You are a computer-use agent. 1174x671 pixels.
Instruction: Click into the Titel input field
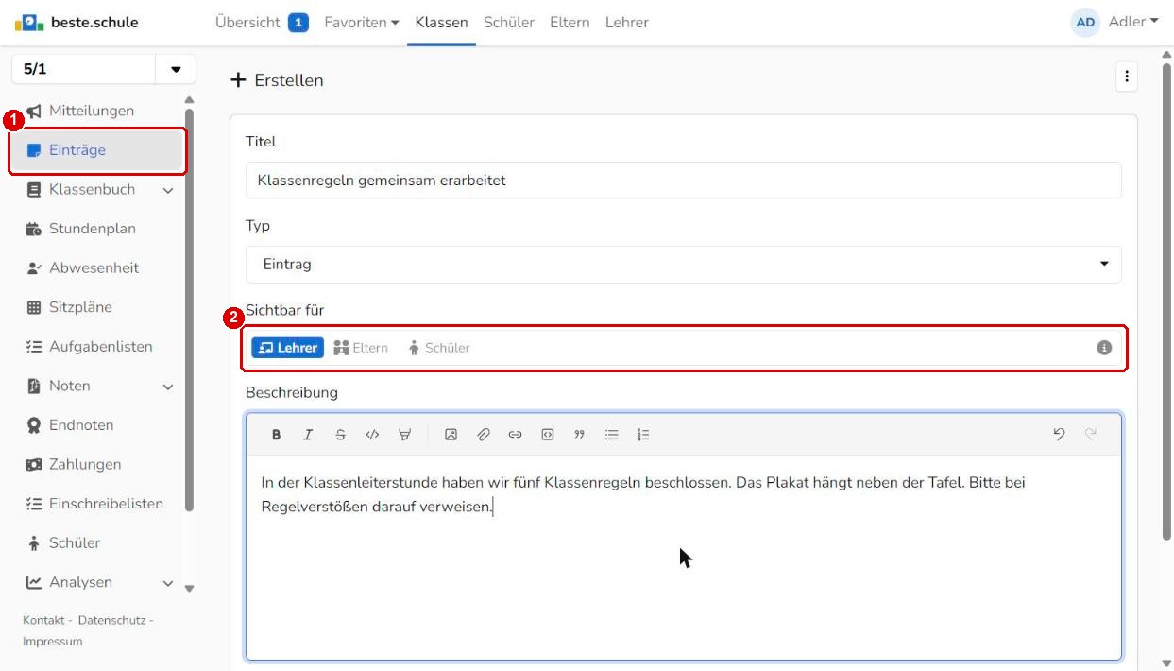(683, 181)
